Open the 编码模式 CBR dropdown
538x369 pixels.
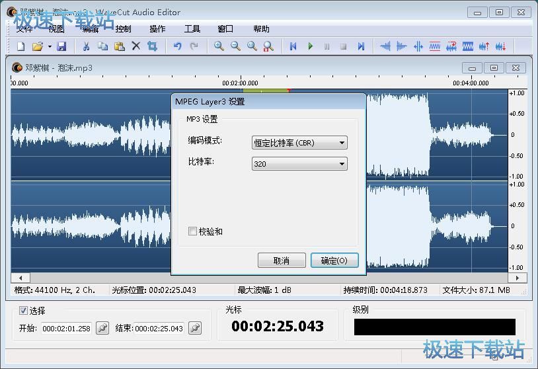[299, 143]
